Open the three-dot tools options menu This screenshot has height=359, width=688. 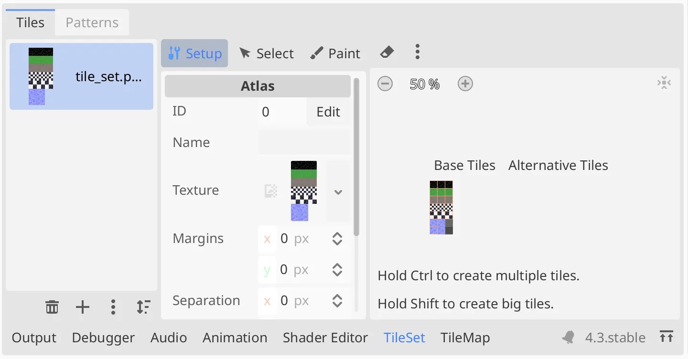tap(417, 52)
